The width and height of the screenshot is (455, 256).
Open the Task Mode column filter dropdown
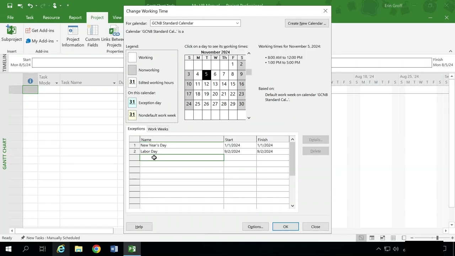coord(56,83)
